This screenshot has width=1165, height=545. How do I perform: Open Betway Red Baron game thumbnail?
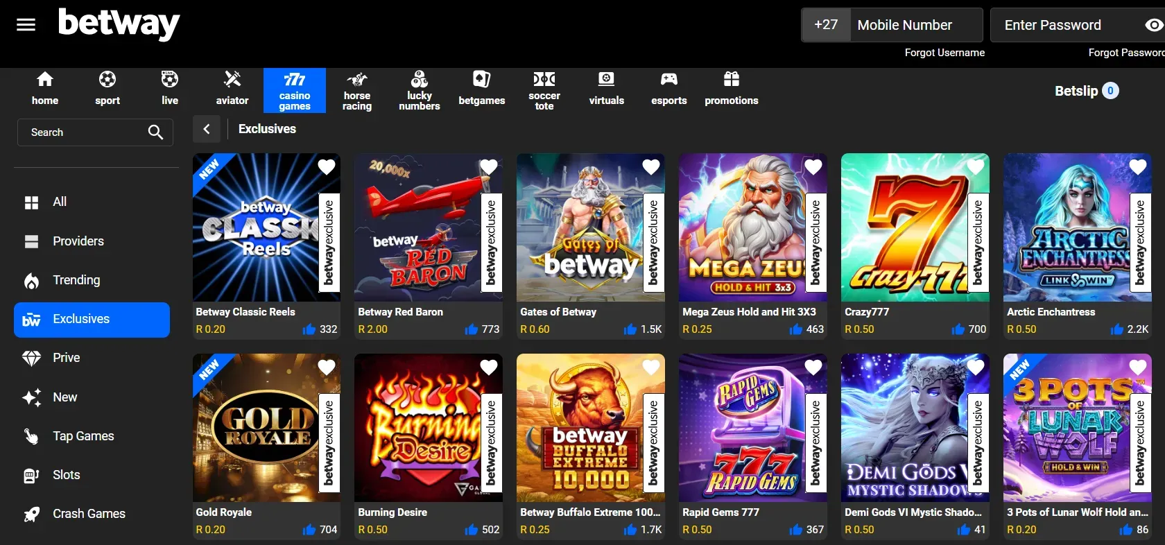(x=429, y=227)
